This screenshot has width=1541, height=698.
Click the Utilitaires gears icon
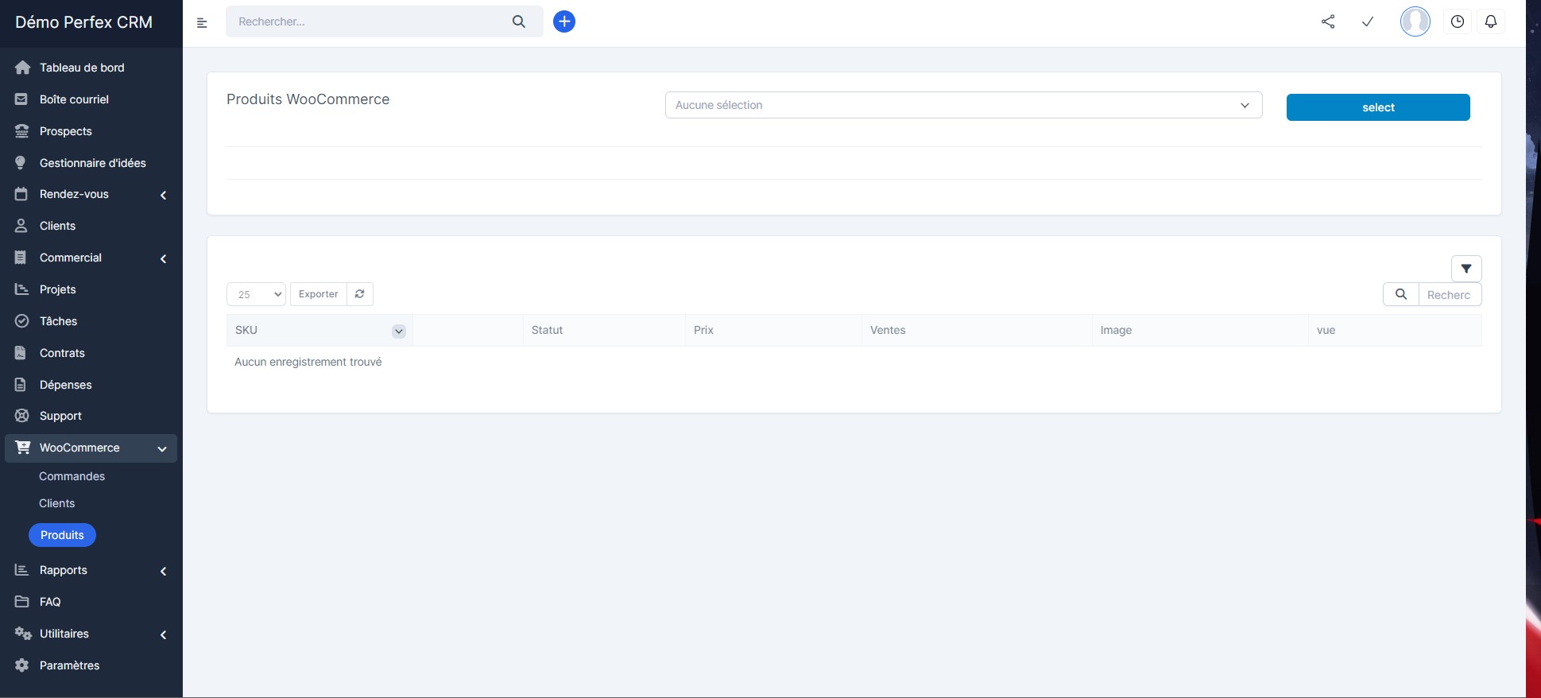[23, 634]
